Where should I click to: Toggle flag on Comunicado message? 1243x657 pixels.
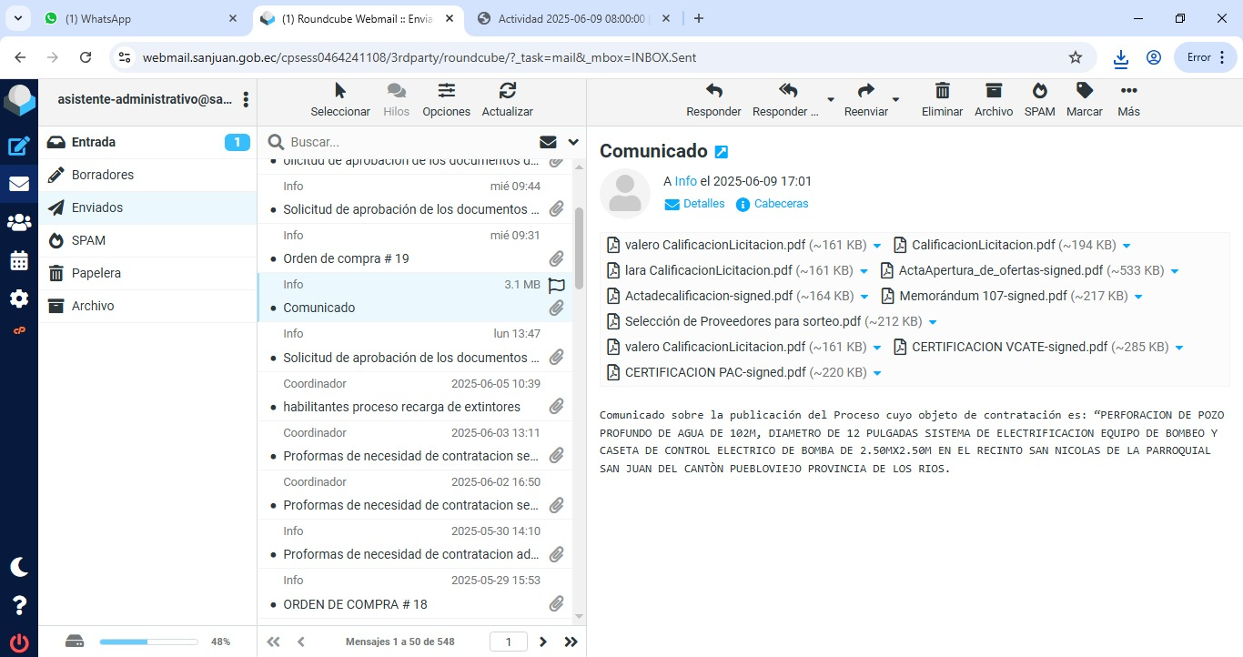pyautogui.click(x=556, y=285)
